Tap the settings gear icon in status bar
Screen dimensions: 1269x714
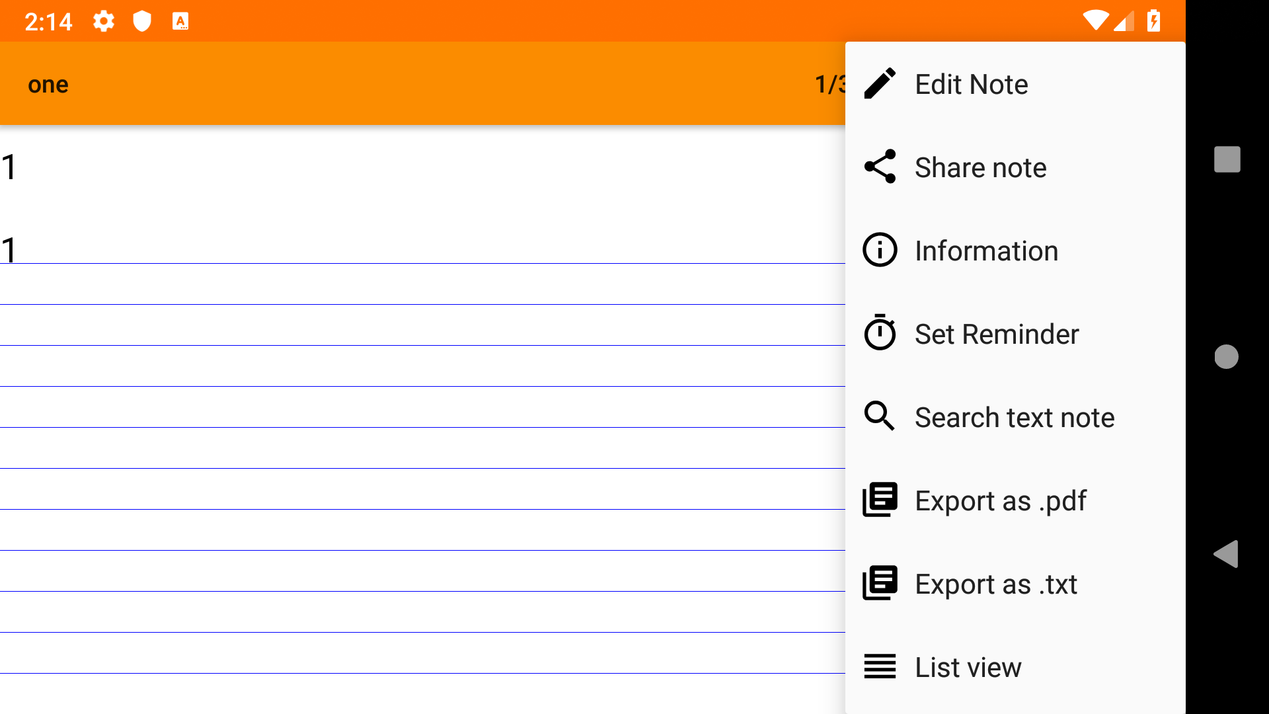click(x=104, y=20)
